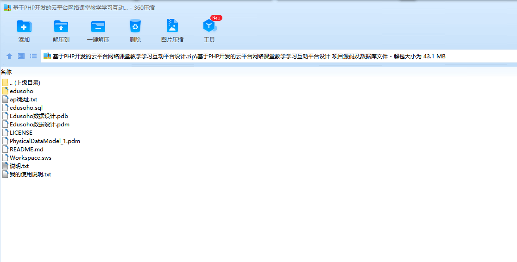Click the file icon beside api地址.txt
This screenshot has height=262, width=517.
pos(5,99)
